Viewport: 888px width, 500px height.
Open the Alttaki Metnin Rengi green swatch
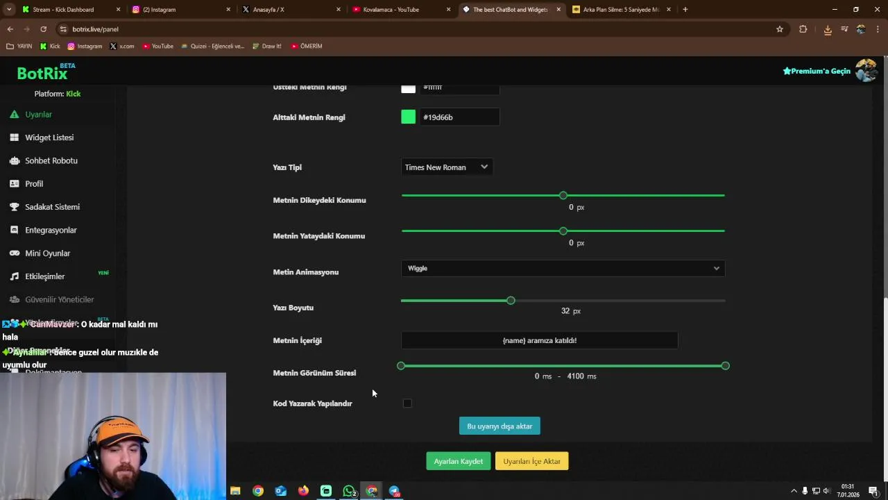tap(408, 117)
